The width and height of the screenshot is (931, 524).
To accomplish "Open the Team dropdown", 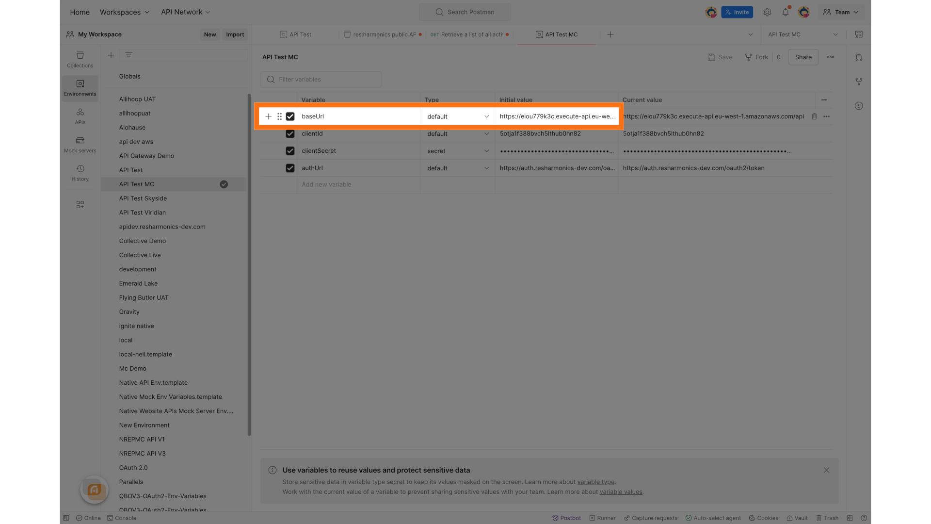I will click(841, 12).
